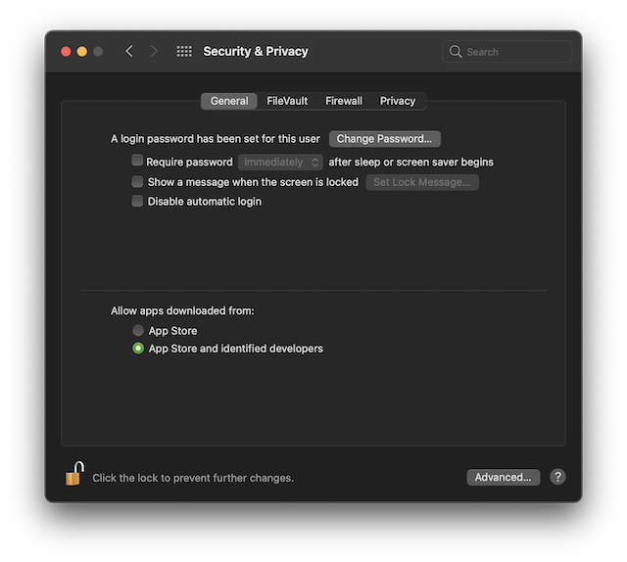Close the window with the red button
Image resolution: width=627 pixels, height=562 pixels.
click(x=66, y=52)
